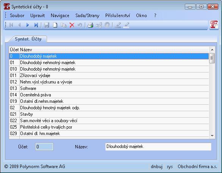The image size is (222, 173).
Task: Open the Příslušenství menu
Action: point(117,16)
